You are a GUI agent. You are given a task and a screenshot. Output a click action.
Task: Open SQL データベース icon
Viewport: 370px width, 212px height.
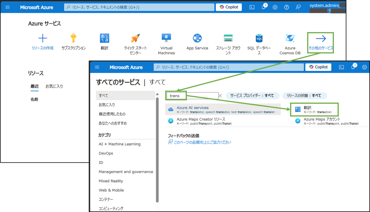pyautogui.click(x=259, y=38)
